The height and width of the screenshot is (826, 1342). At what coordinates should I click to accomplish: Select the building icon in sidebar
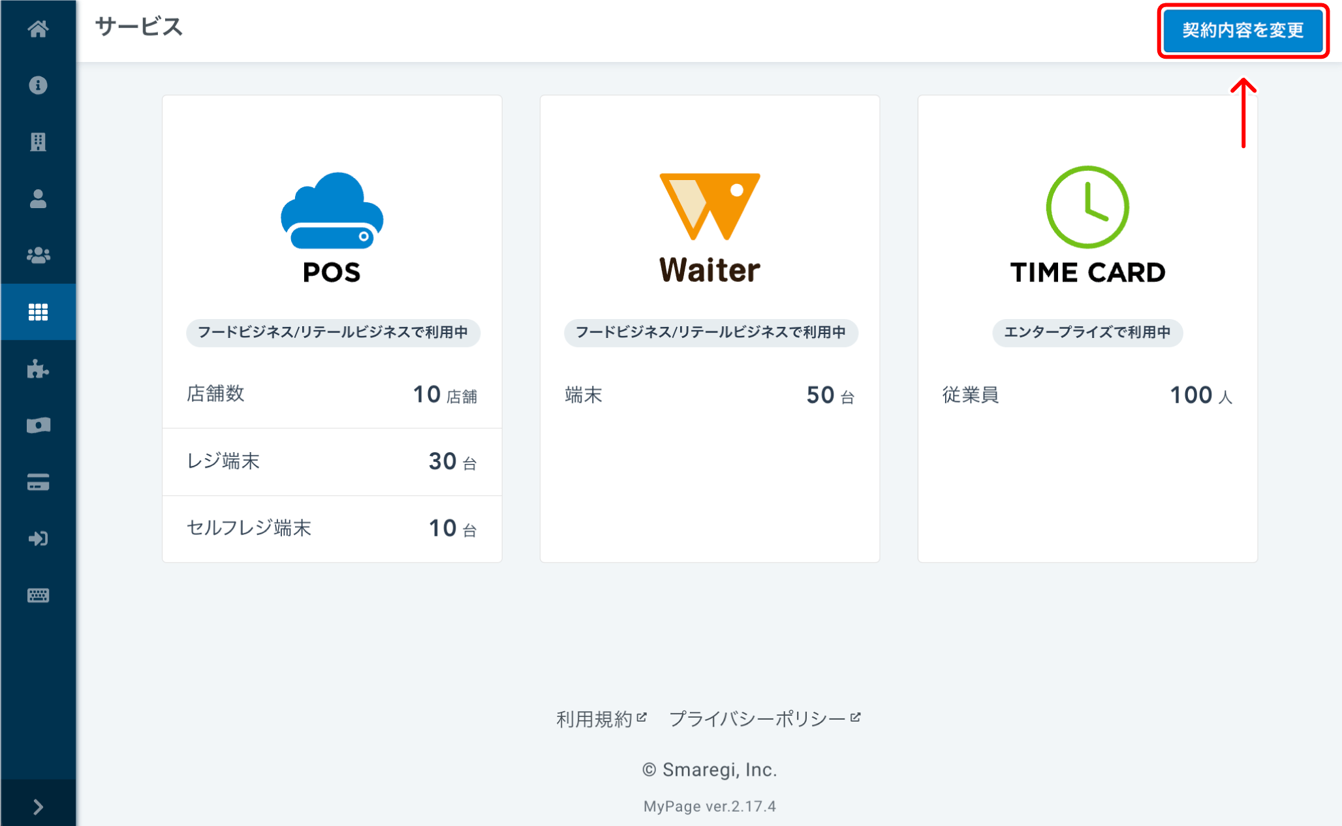pyautogui.click(x=38, y=142)
